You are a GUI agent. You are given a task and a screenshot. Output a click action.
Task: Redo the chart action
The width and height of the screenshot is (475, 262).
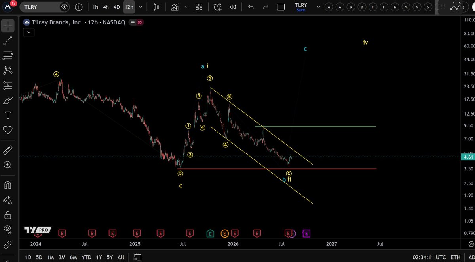266,7
